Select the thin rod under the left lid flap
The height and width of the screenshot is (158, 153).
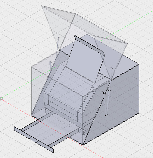click(58, 45)
